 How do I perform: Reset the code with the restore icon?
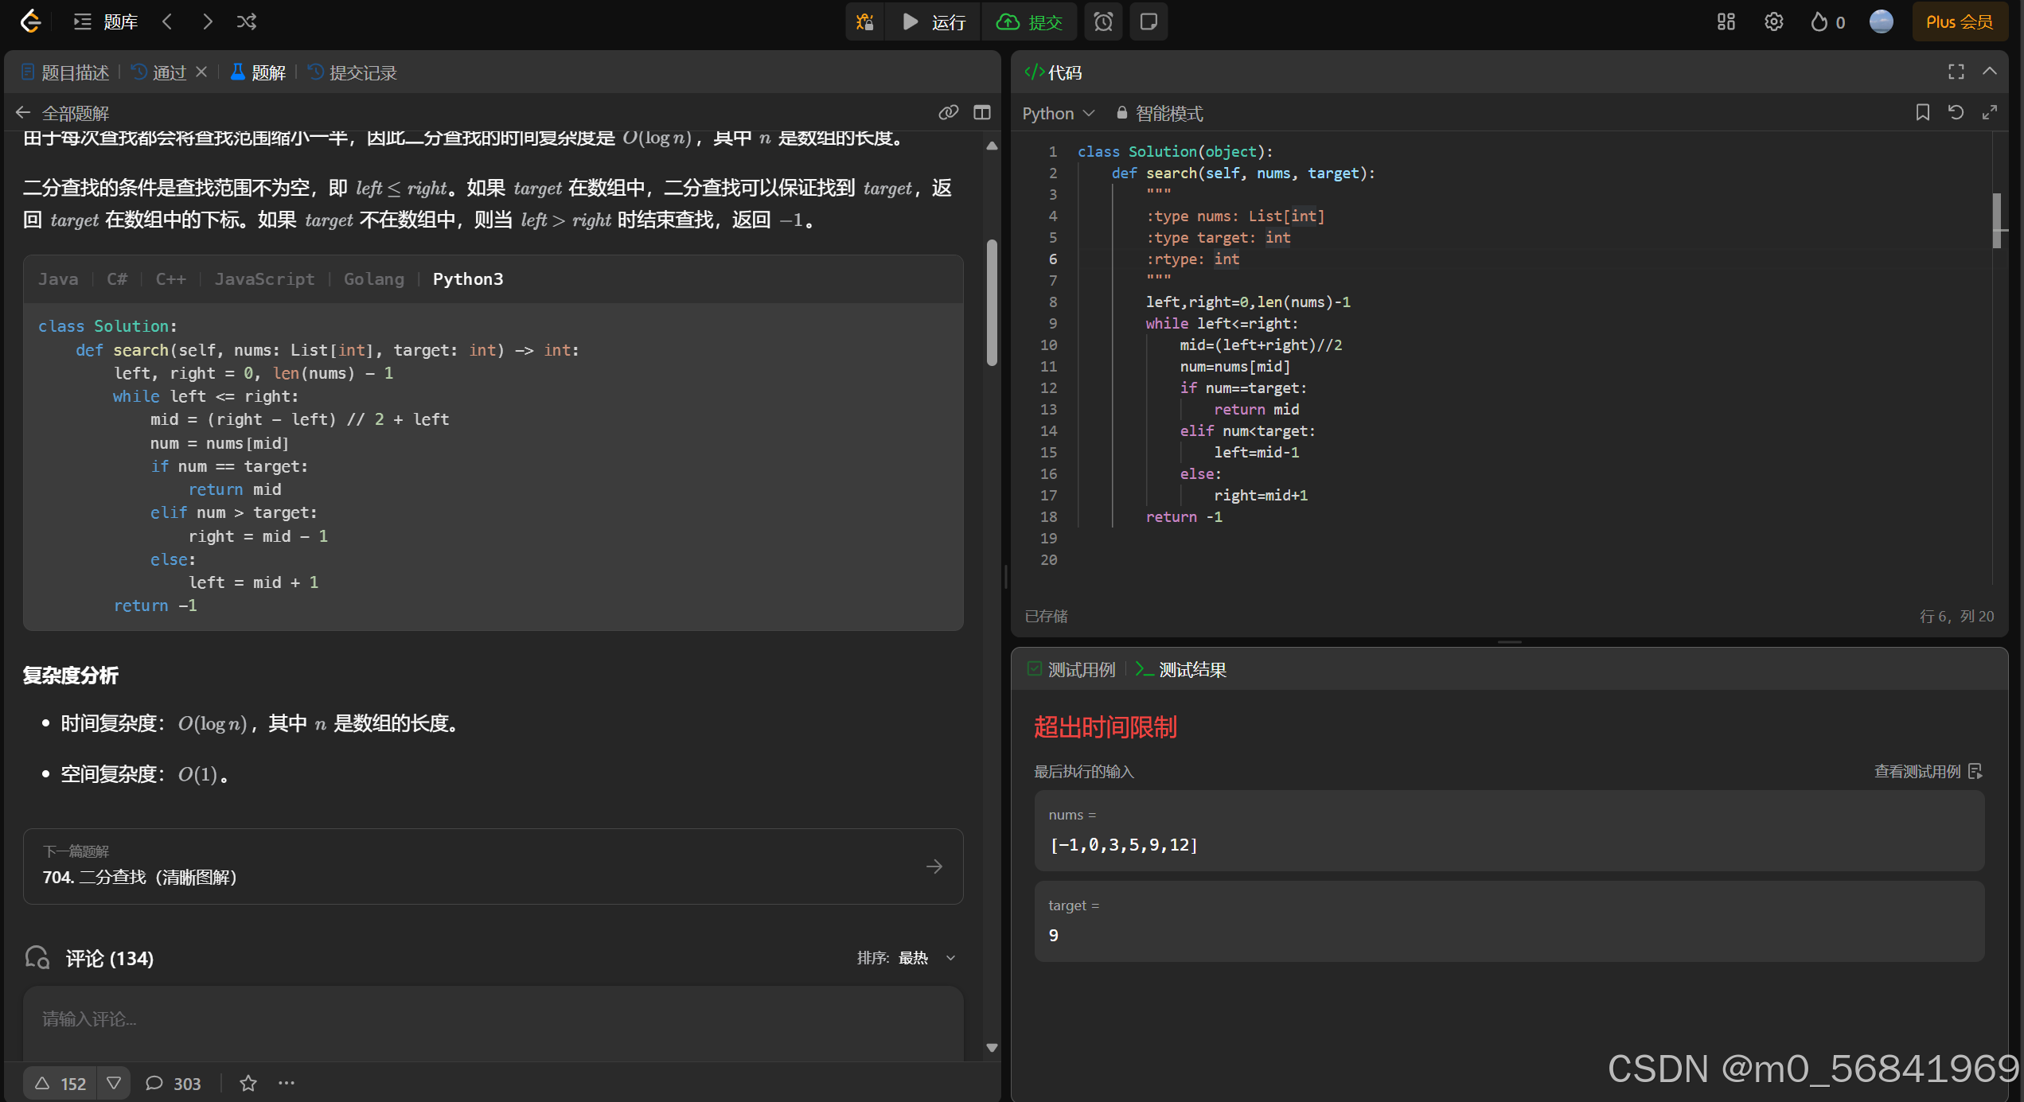click(1957, 112)
